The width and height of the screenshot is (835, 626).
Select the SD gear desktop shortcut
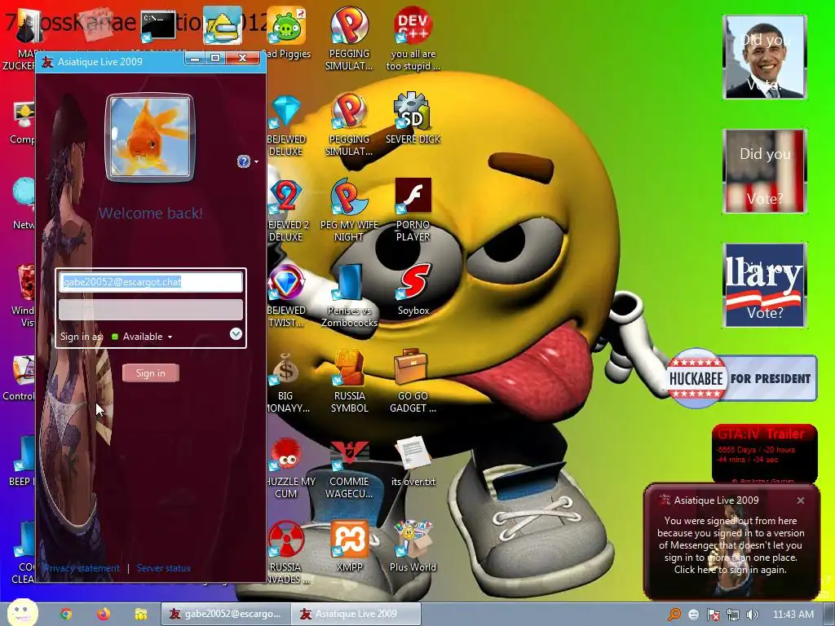(413, 119)
